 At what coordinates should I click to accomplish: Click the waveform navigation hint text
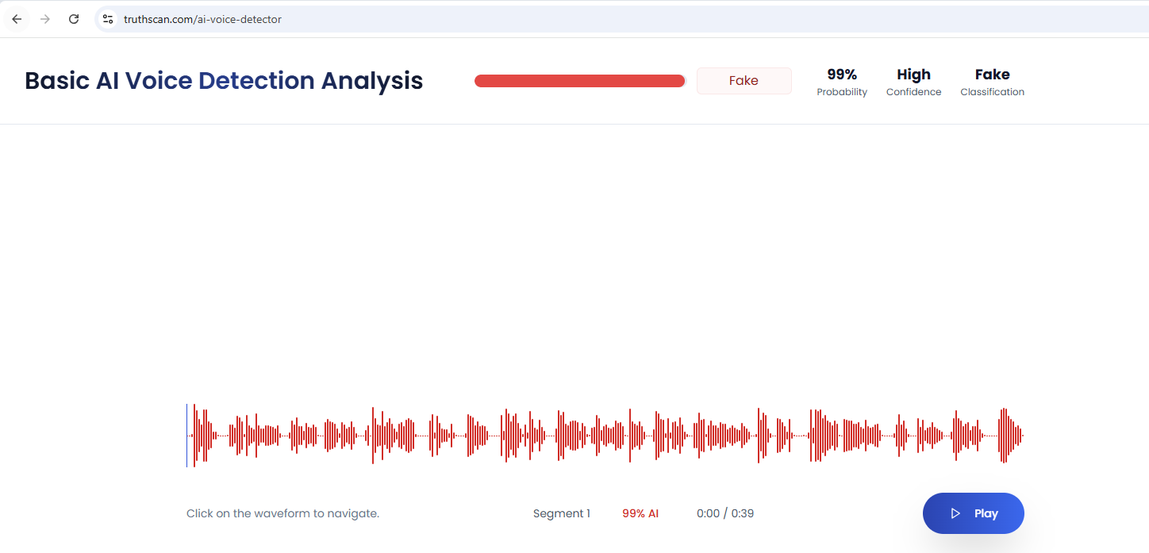pyautogui.click(x=282, y=513)
